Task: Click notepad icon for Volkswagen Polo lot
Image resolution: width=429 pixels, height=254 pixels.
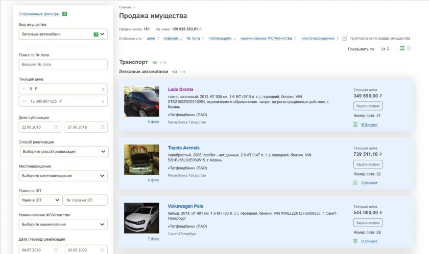Action: [x=355, y=241]
